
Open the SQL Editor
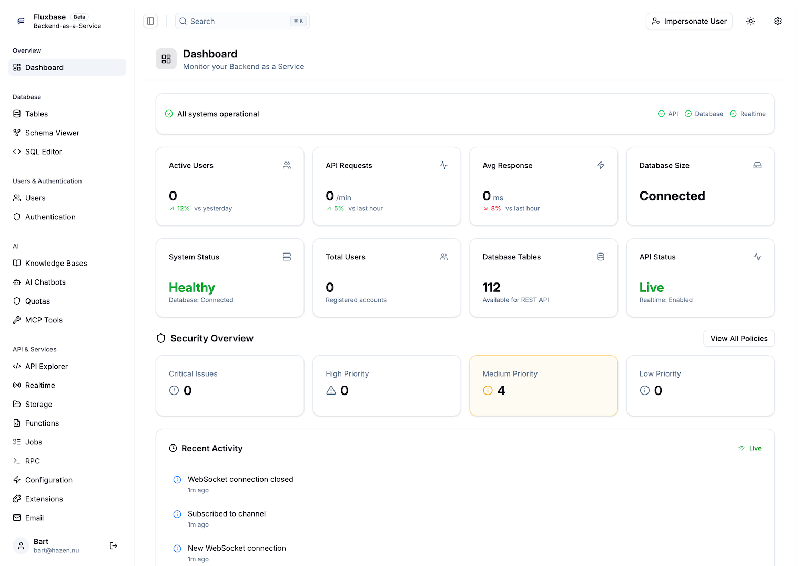(x=67, y=151)
